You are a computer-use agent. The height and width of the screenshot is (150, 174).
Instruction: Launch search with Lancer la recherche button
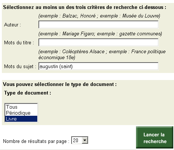(x=155, y=137)
